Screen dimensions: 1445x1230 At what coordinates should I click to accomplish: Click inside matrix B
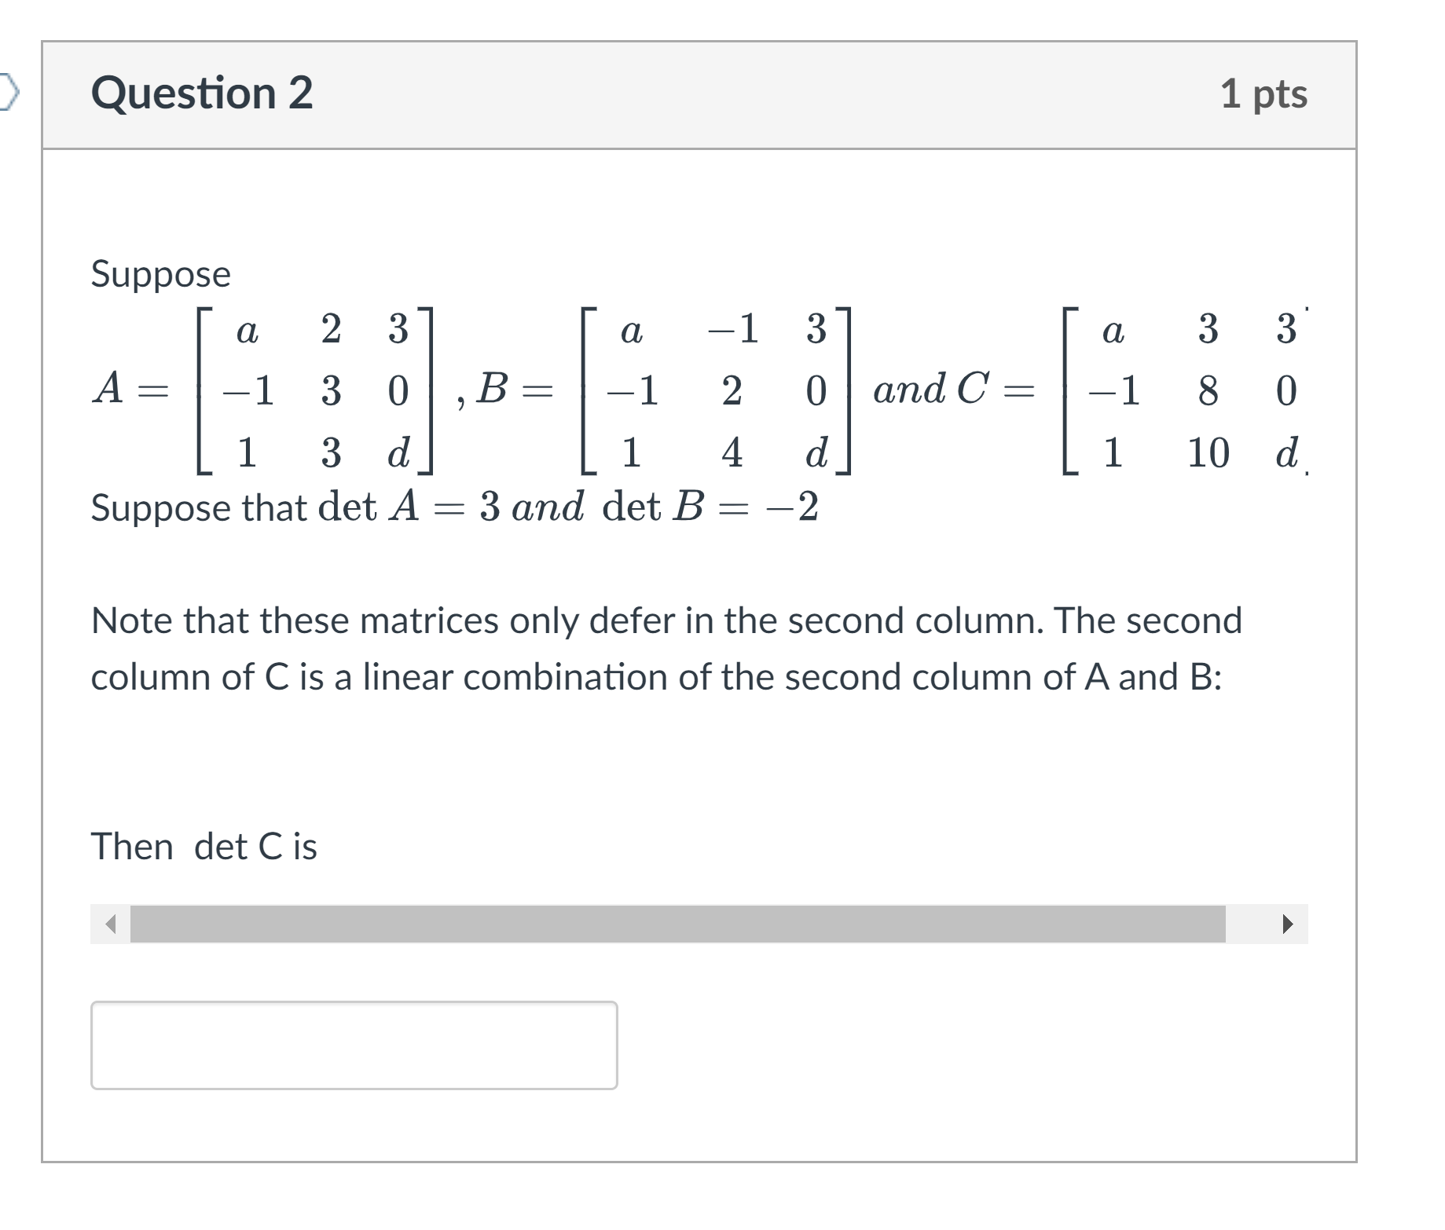pyautogui.click(x=716, y=390)
